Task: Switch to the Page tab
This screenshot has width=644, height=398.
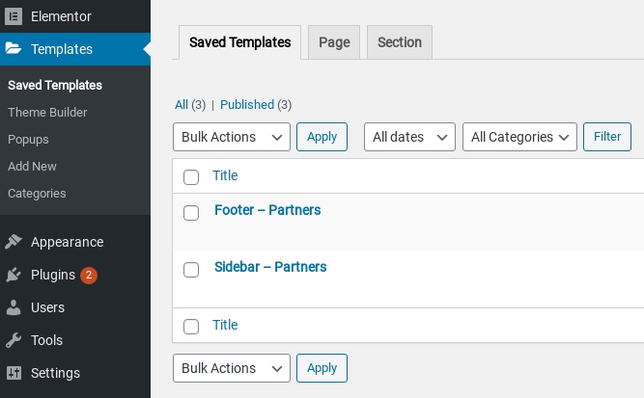Action: point(334,42)
